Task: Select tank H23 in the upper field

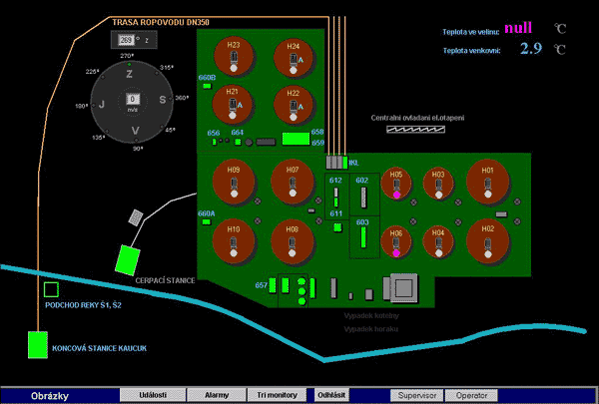Action: (235, 59)
